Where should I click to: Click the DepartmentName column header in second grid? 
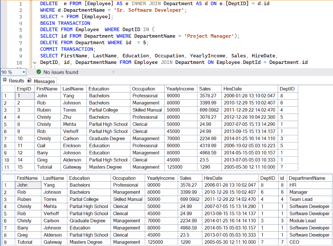310,178
